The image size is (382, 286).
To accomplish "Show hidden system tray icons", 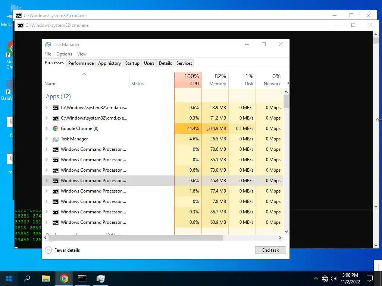I will [316, 279].
